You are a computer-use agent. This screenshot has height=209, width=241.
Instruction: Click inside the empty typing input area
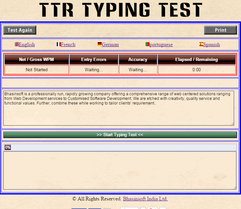(120, 170)
